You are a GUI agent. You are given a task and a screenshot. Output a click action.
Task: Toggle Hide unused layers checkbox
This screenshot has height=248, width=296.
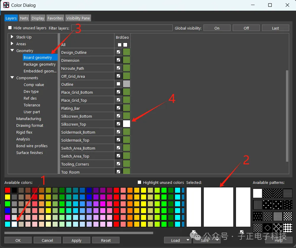pos(10,28)
